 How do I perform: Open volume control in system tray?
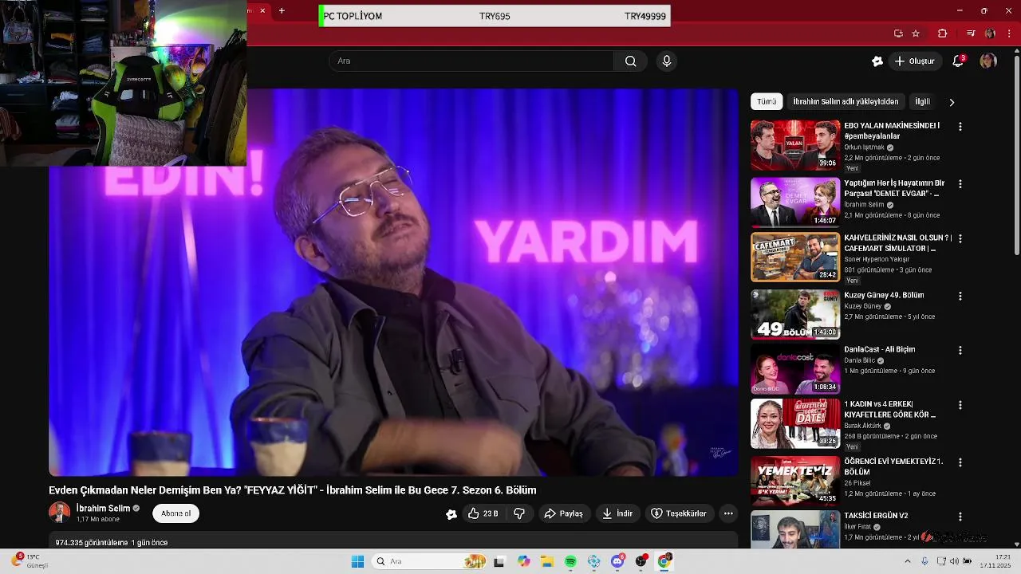coord(954,561)
